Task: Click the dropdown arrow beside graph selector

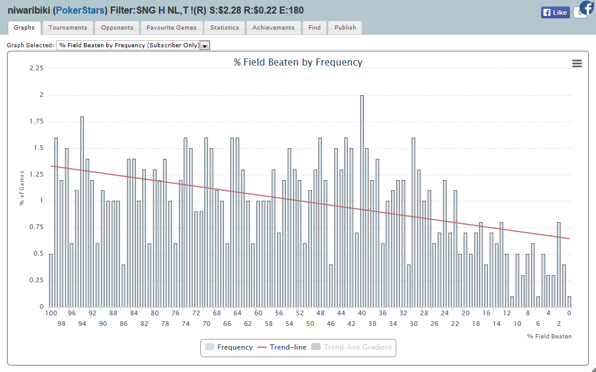Action: coord(205,45)
